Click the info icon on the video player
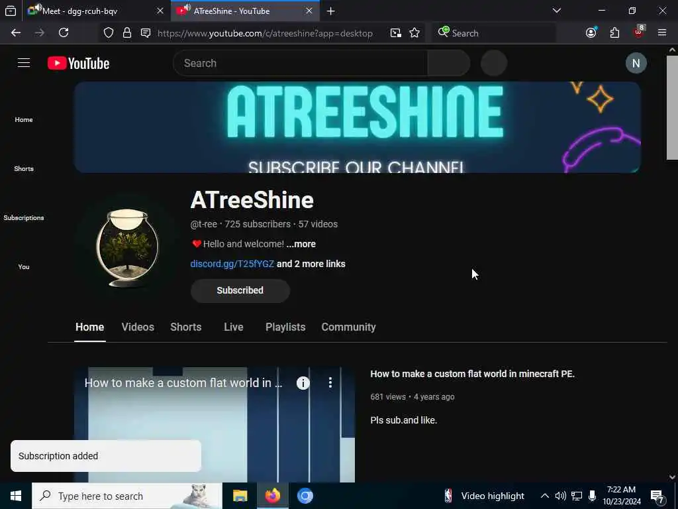Image resolution: width=678 pixels, height=509 pixels. (x=303, y=382)
